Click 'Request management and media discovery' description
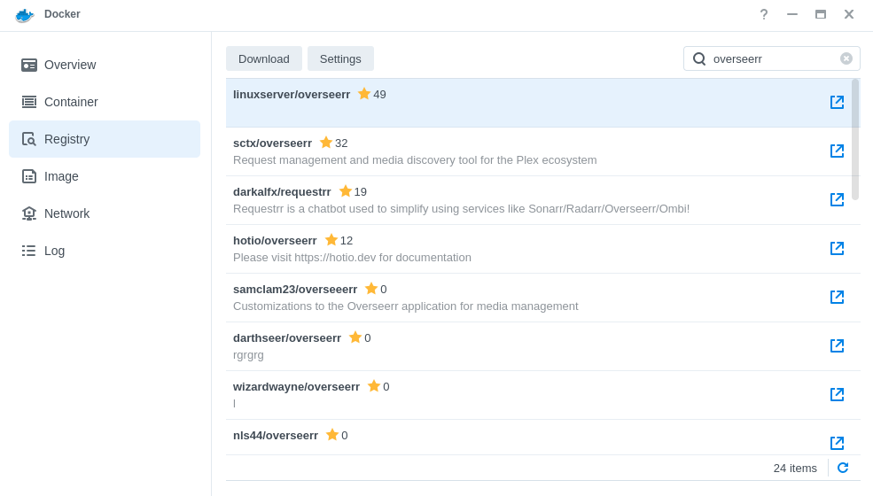The image size is (873, 496). tap(415, 159)
